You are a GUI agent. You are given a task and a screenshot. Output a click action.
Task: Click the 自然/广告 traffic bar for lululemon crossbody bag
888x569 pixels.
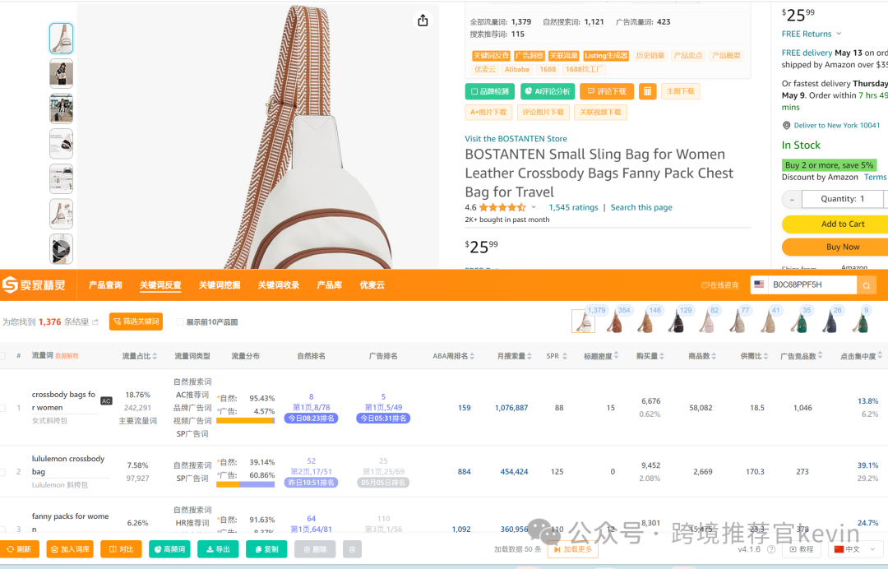245,484
